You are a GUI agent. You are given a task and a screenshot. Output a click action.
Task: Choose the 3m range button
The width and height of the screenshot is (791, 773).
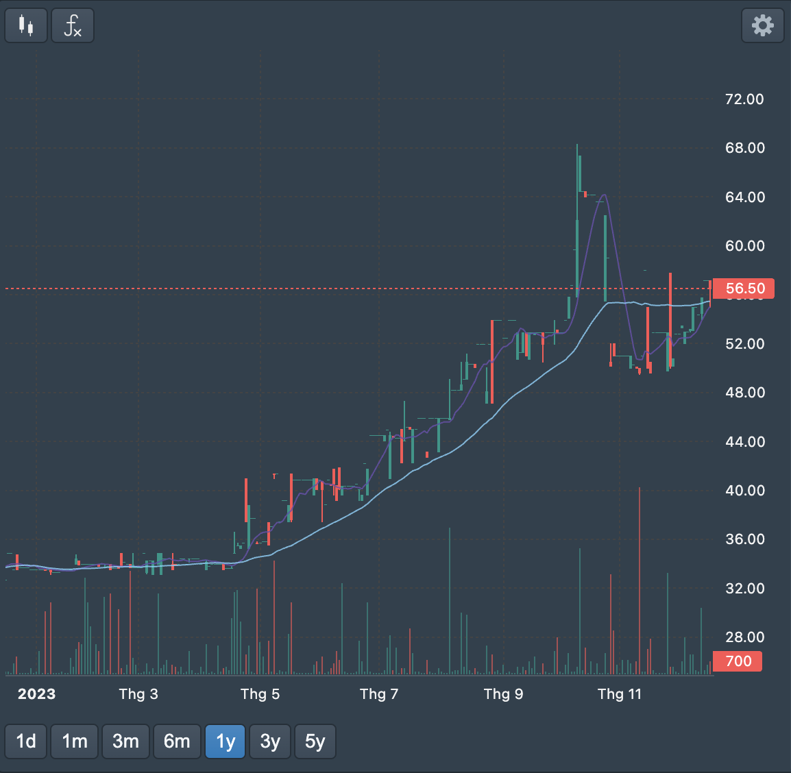tap(125, 741)
